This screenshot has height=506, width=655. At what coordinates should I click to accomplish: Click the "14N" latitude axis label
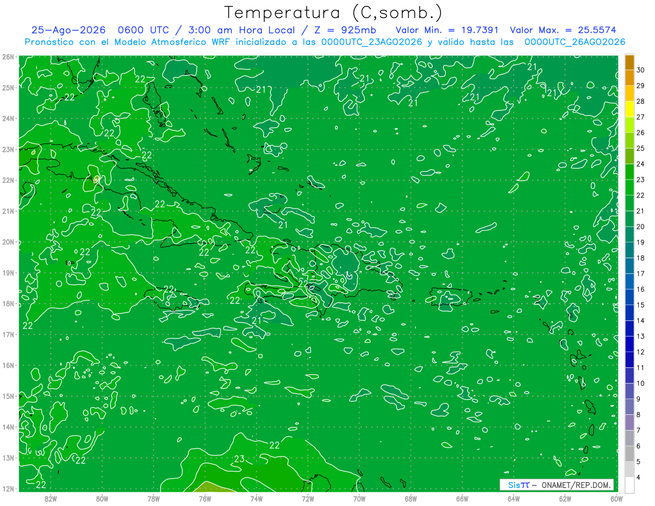[x=8, y=427]
